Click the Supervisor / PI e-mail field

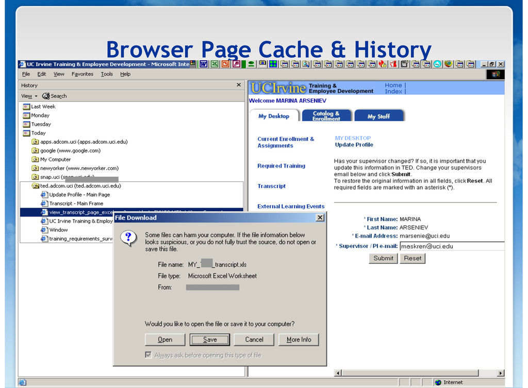pos(452,246)
